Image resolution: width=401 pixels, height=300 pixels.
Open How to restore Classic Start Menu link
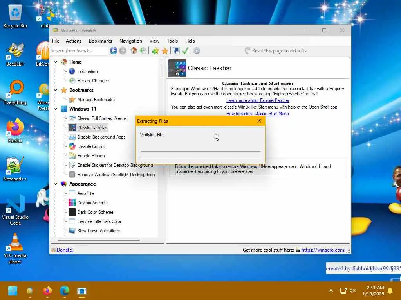coord(258,114)
